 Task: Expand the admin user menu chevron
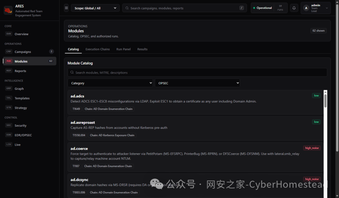click(327, 8)
